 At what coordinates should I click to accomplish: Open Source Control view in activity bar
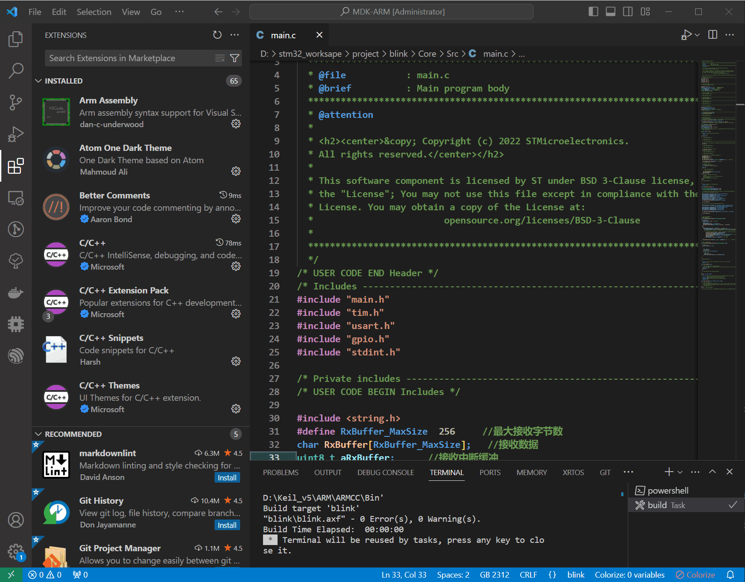[x=16, y=102]
